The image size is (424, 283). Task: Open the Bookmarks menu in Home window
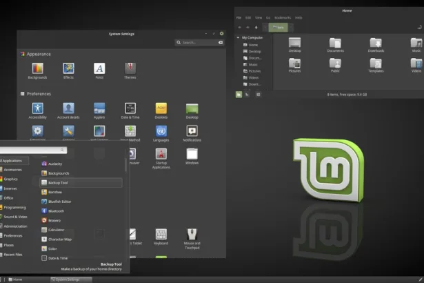(x=283, y=18)
